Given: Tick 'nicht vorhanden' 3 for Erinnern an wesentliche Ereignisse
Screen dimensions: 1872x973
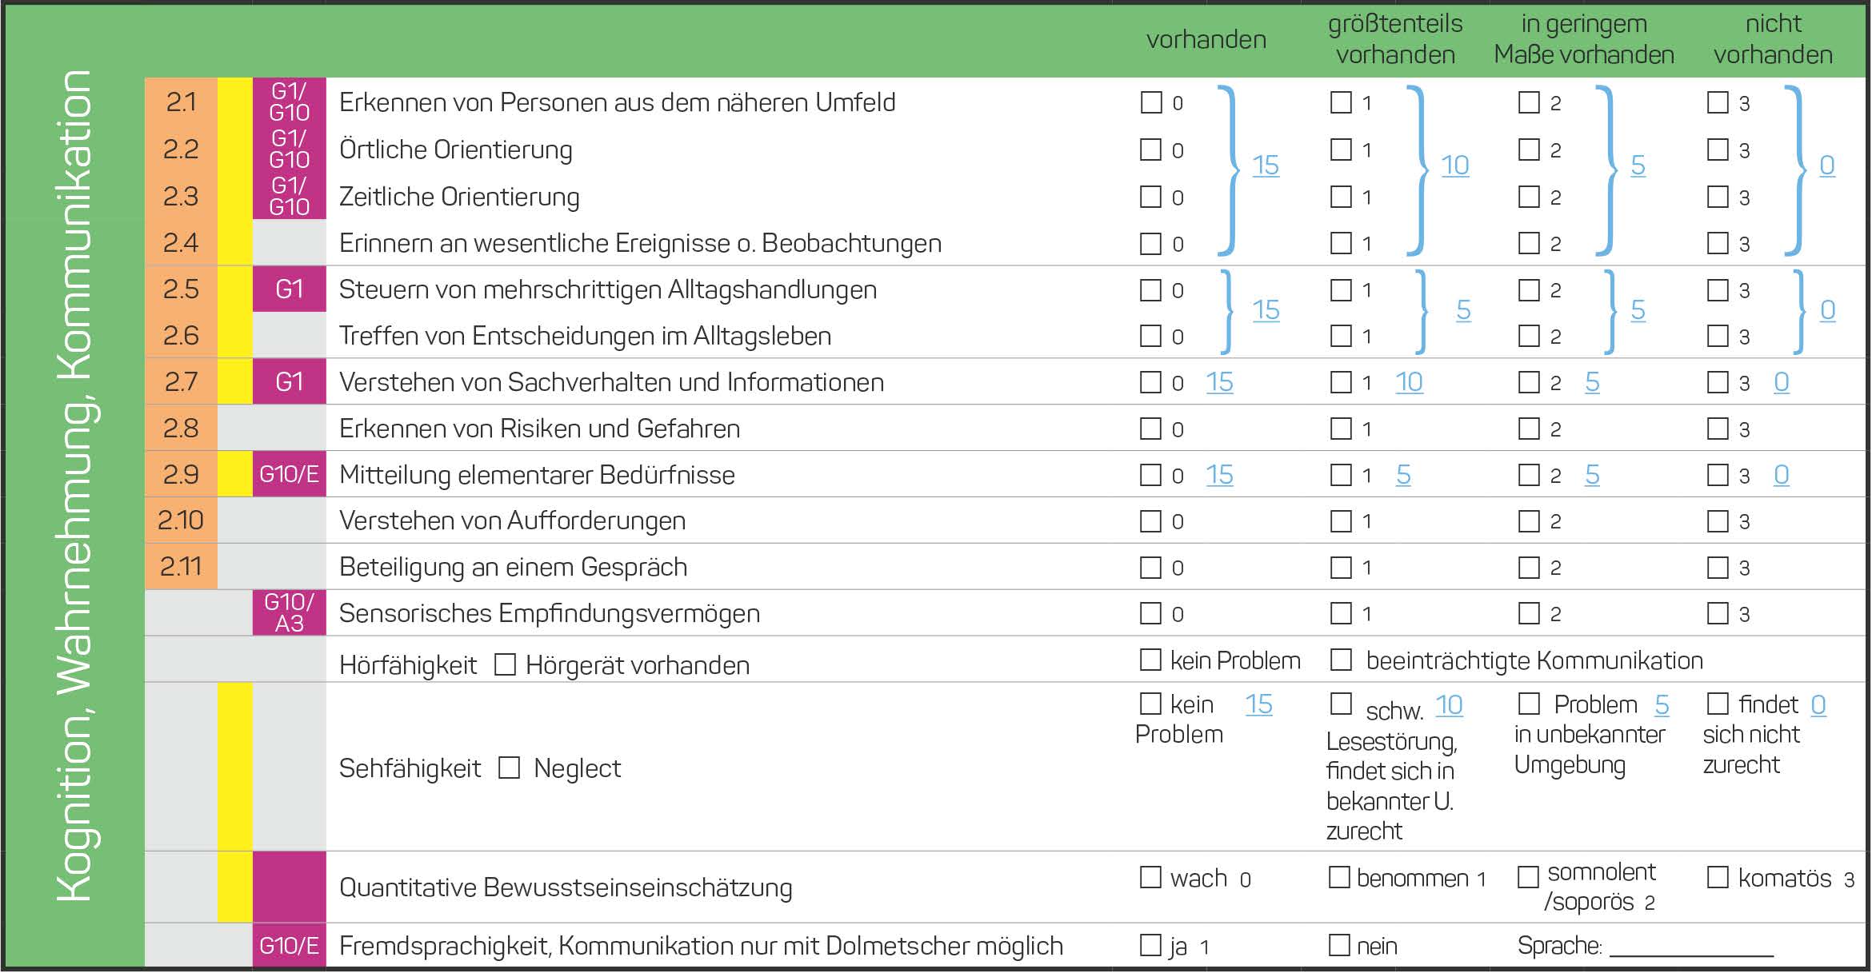Looking at the screenshot, I should pos(1718,243).
